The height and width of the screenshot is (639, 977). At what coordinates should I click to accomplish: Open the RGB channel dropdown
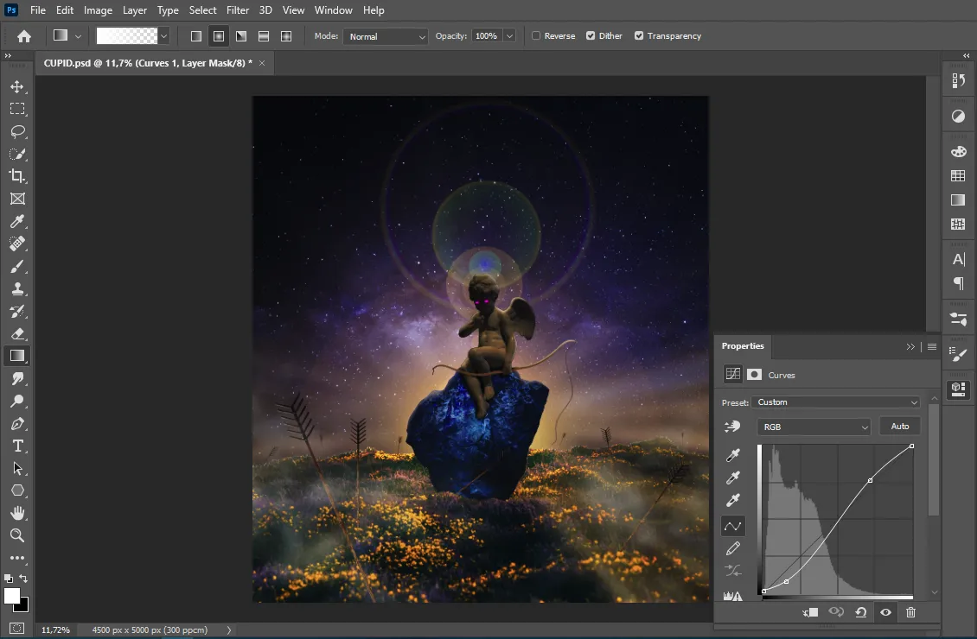tap(814, 427)
